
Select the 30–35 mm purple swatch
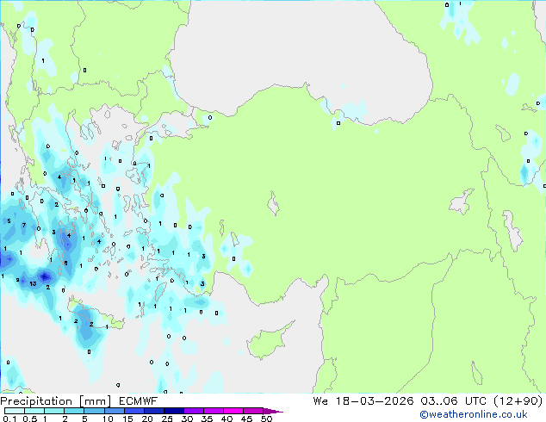point(193,411)
